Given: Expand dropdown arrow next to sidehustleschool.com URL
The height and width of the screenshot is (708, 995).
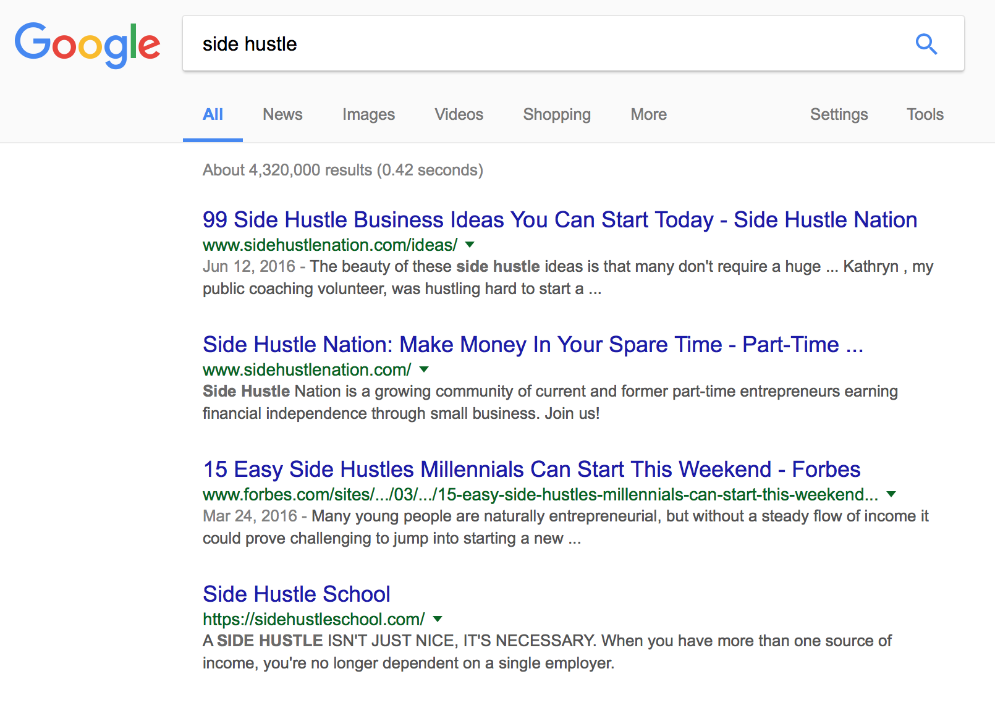Looking at the screenshot, I should click(x=438, y=619).
